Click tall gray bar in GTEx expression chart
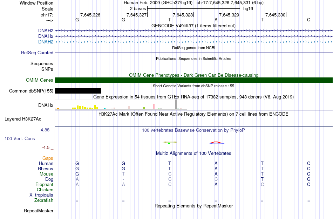The width and height of the screenshot is (333, 219). click(x=176, y=104)
